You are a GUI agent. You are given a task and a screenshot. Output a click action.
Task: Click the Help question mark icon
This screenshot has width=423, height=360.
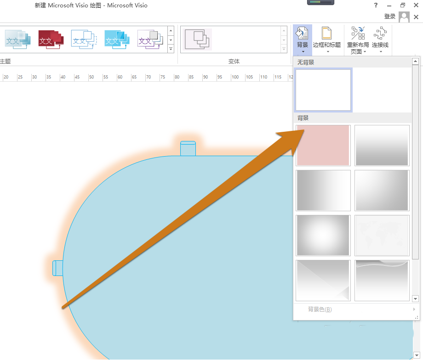click(x=376, y=5)
